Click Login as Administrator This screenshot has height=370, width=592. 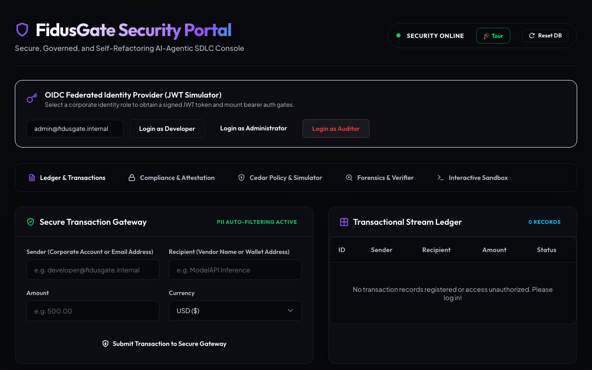click(253, 128)
